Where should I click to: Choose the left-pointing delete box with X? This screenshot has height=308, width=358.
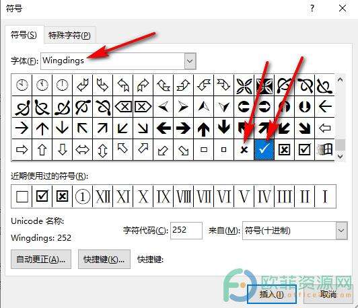point(123,106)
